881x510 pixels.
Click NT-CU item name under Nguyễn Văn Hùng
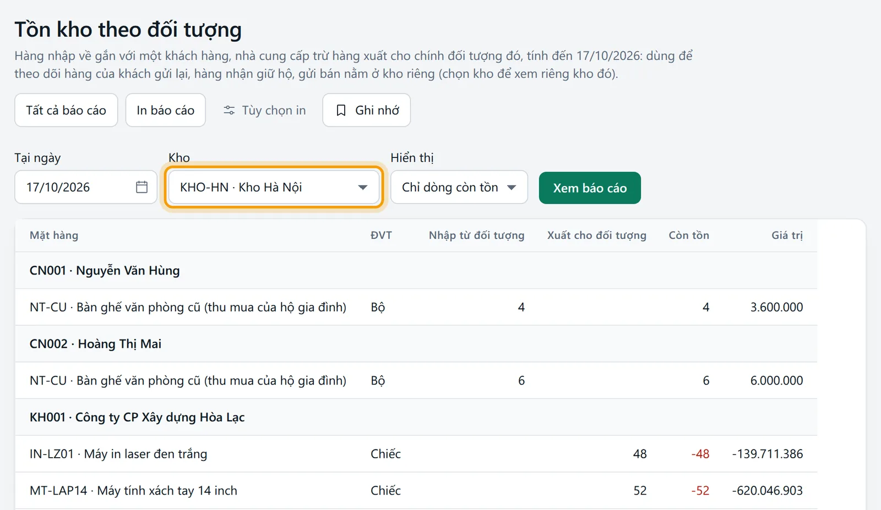point(188,307)
